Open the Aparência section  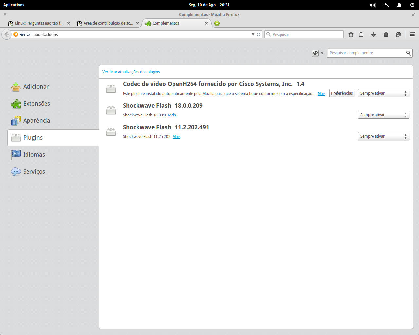(x=53, y=121)
